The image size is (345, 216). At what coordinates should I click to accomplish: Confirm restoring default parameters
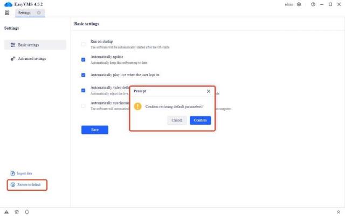pyautogui.click(x=200, y=120)
